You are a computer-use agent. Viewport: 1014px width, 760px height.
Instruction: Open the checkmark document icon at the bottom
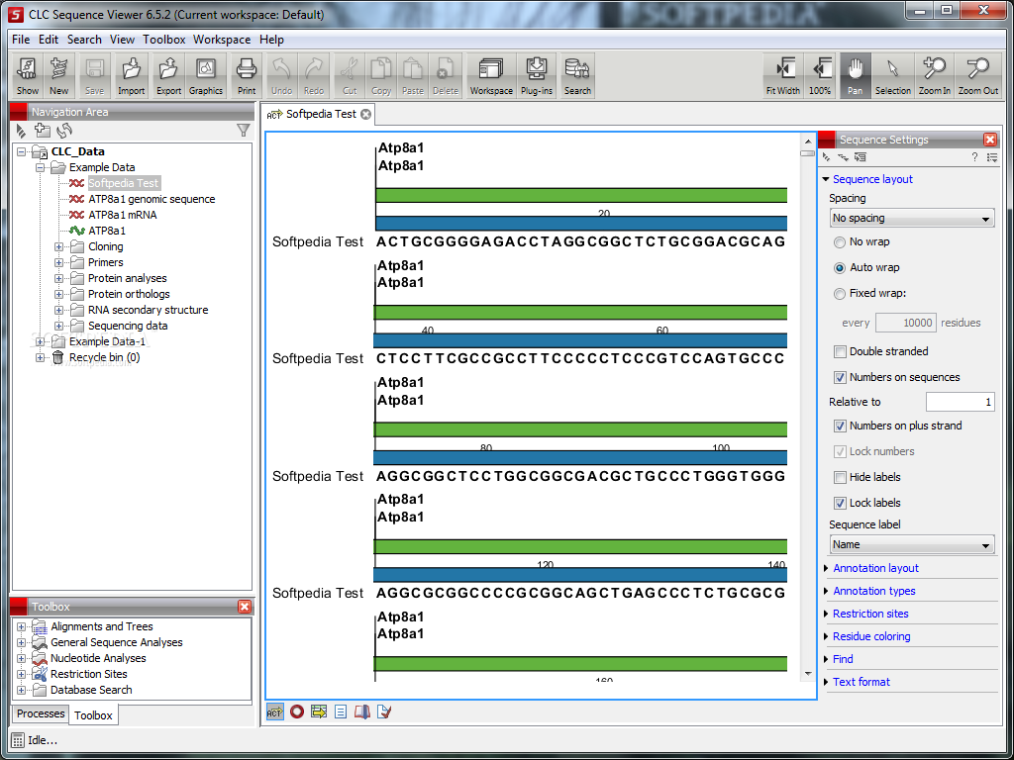pyautogui.click(x=384, y=712)
